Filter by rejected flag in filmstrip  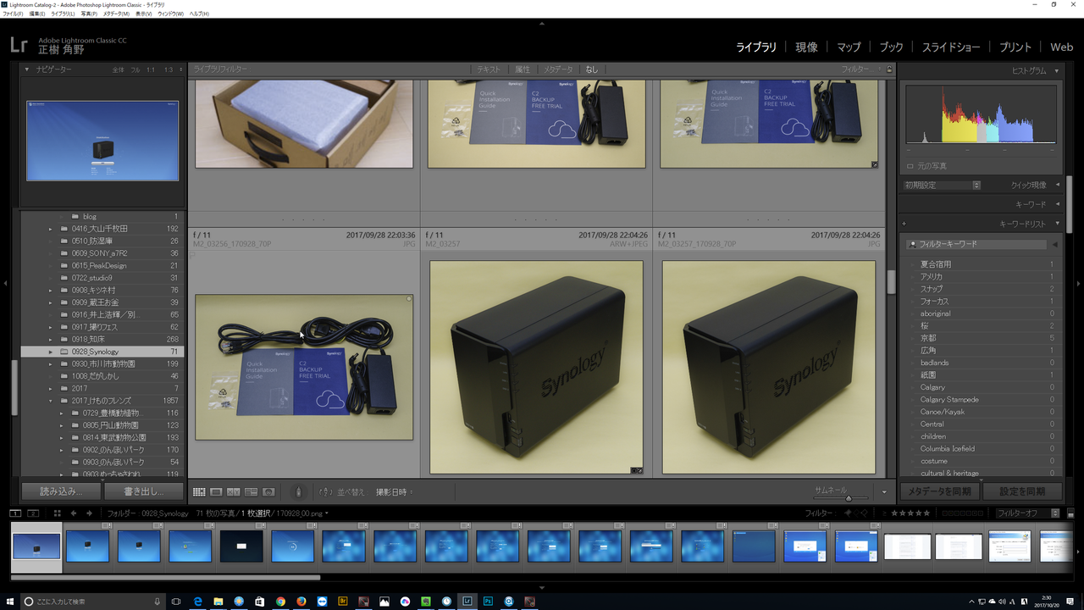coord(864,513)
